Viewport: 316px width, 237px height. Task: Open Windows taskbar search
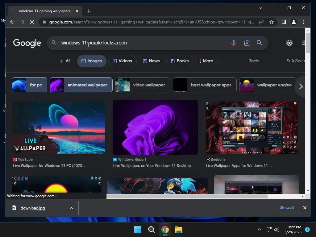(x=151, y=230)
